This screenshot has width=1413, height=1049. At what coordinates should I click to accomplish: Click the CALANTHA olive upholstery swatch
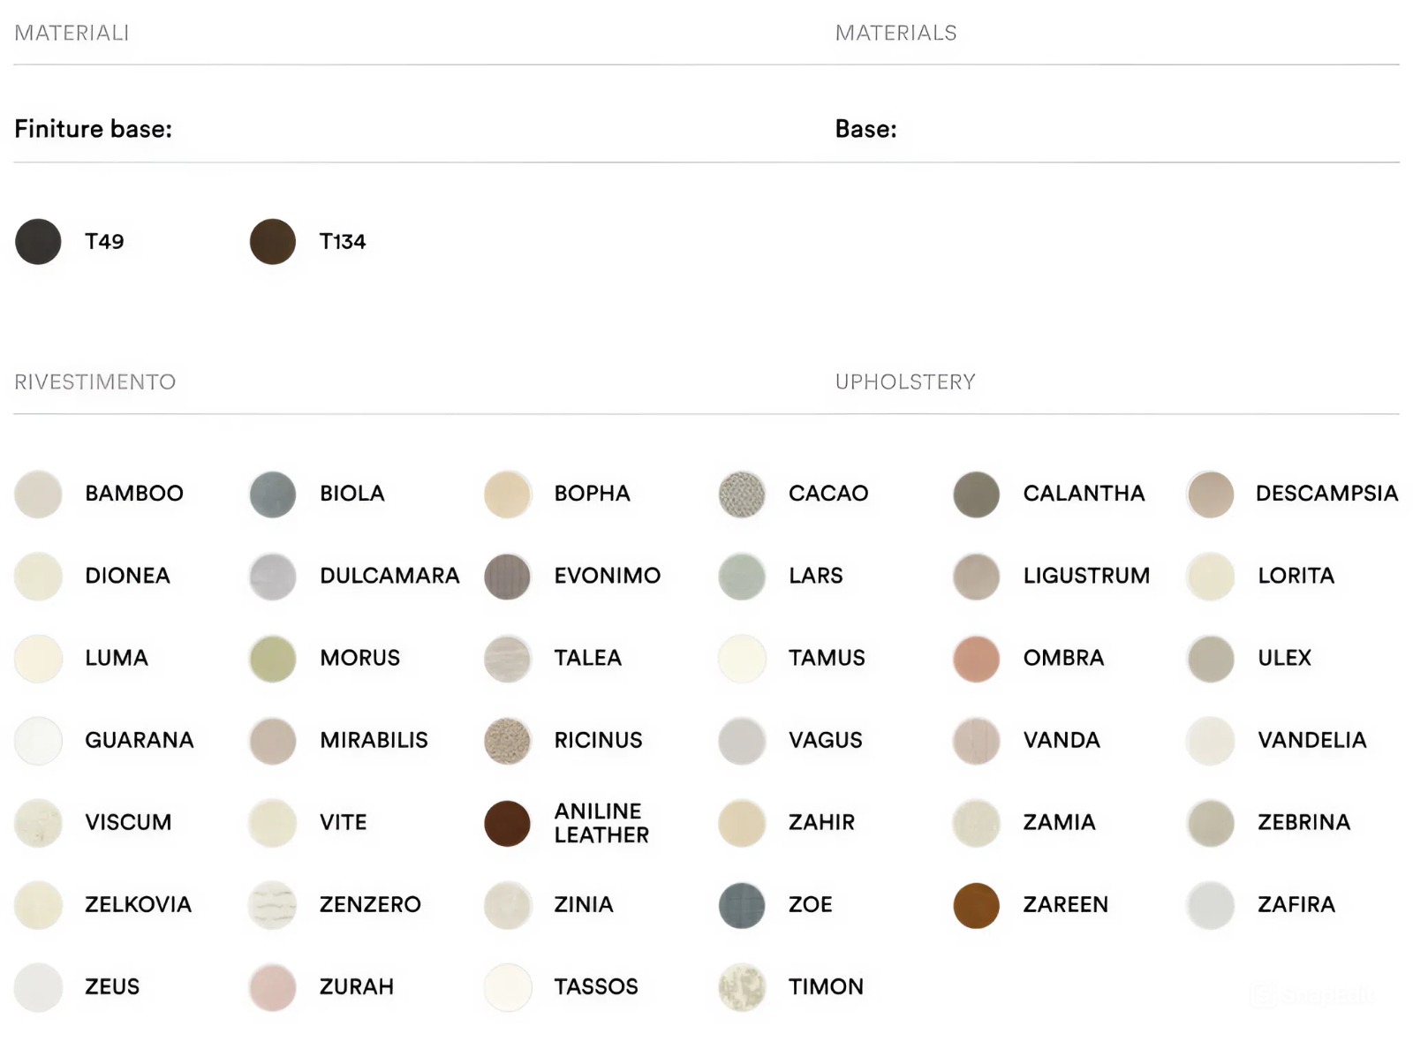coord(976,494)
